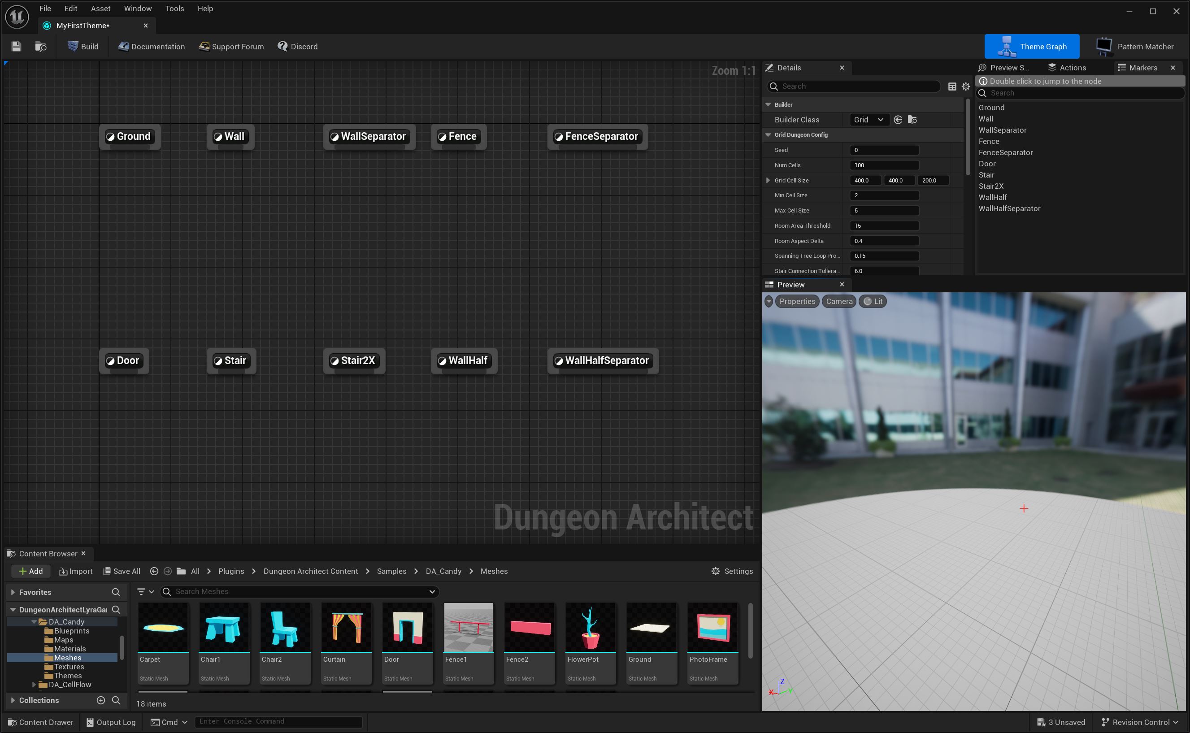1190x733 pixels.
Task: Open the Help menu
Action: [205, 8]
